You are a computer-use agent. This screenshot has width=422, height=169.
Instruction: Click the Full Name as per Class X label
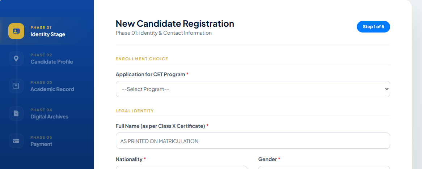(160, 126)
